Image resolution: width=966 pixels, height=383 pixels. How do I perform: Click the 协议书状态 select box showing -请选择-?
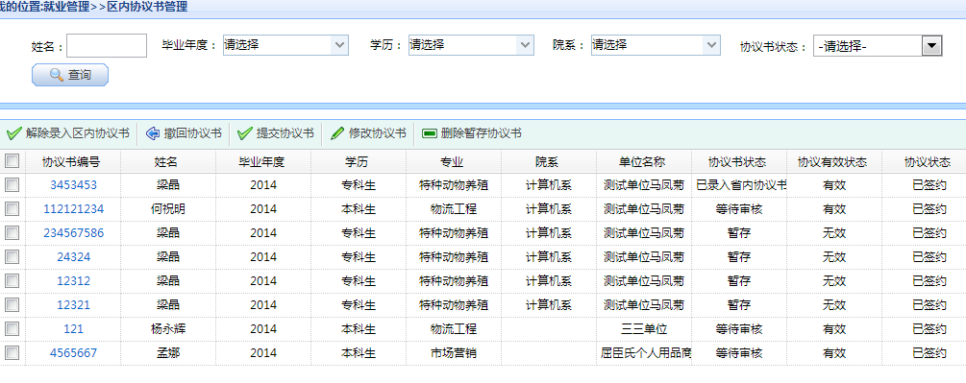pyautogui.click(x=878, y=45)
